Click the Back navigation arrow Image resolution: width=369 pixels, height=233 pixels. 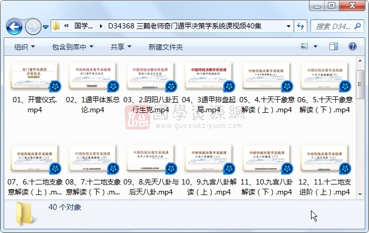coord(14,26)
